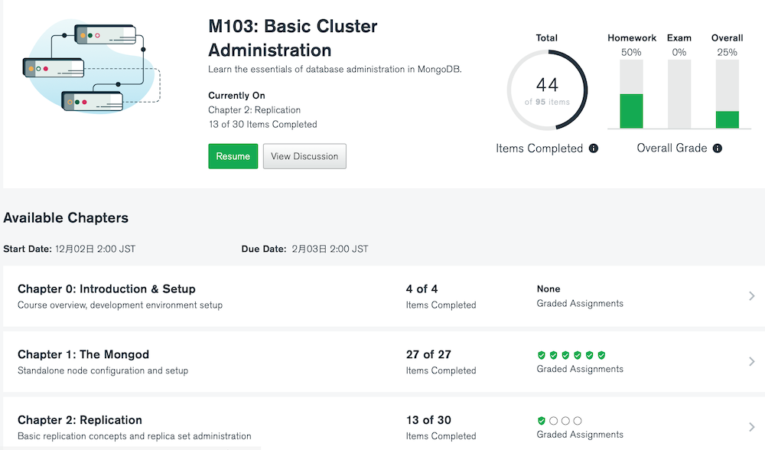
Task: Expand Chapter 0 with its chevron arrow
Action: (752, 295)
